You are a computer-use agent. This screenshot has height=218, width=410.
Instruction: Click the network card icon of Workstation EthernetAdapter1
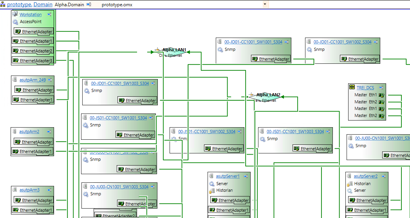coord(16,41)
